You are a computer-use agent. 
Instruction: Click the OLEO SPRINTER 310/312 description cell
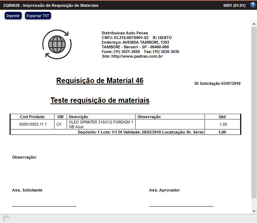click(101, 125)
